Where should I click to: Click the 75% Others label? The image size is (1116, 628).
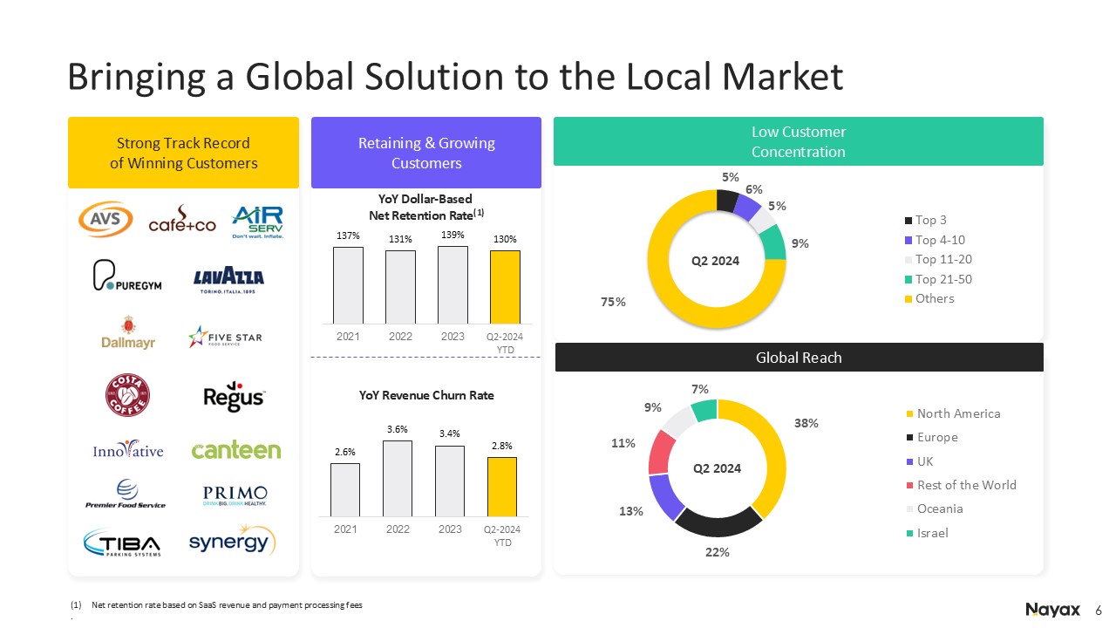[613, 302]
